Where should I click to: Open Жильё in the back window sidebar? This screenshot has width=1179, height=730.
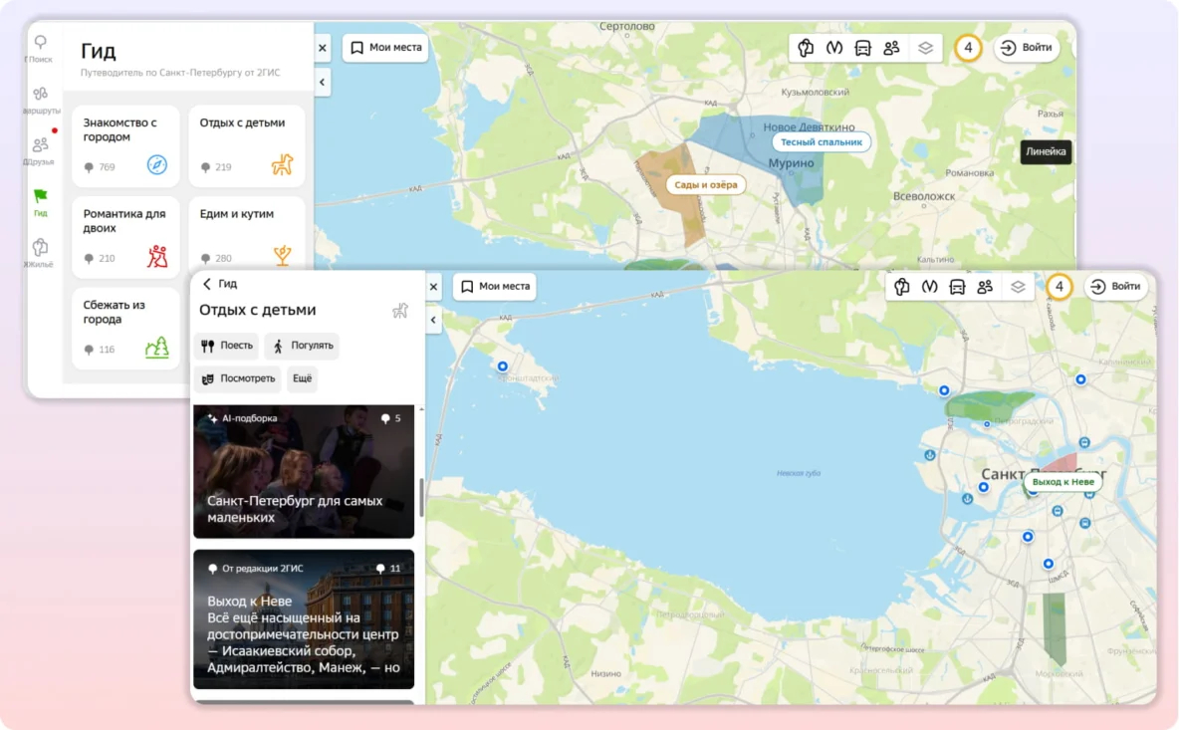click(x=40, y=253)
